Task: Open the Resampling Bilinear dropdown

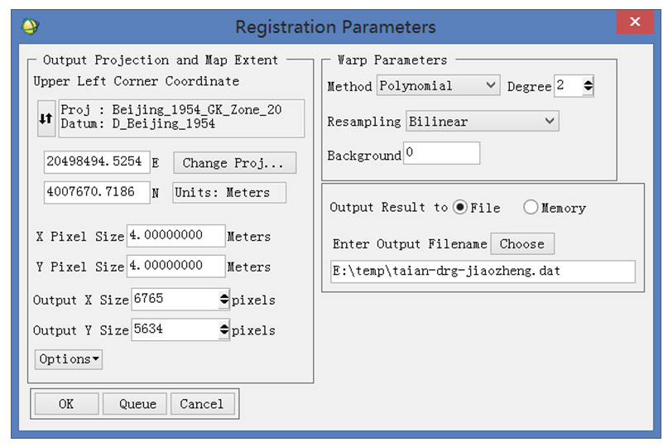Action: click(483, 122)
